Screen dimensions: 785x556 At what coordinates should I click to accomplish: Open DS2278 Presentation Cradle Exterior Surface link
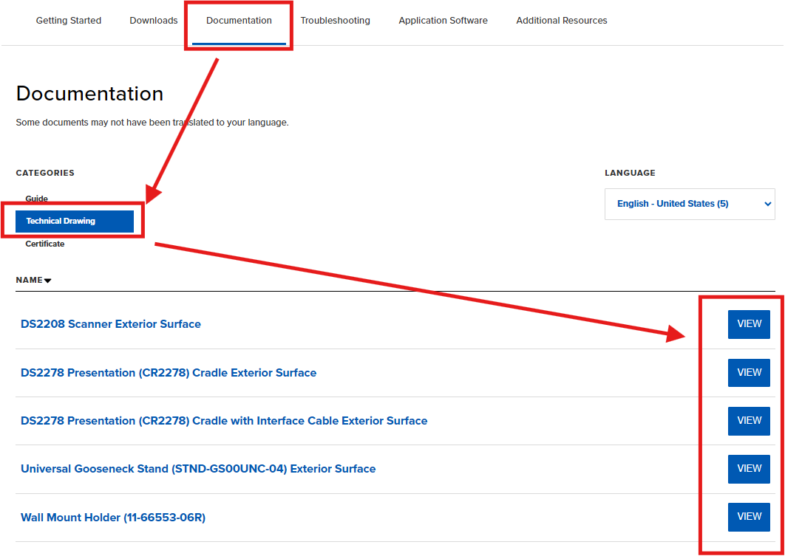(x=169, y=372)
